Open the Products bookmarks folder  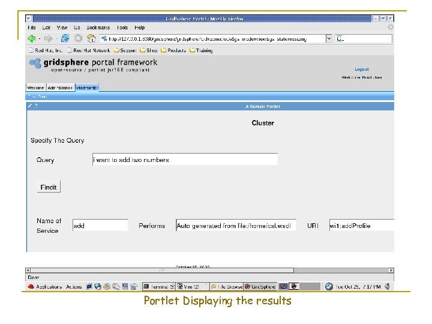point(173,50)
